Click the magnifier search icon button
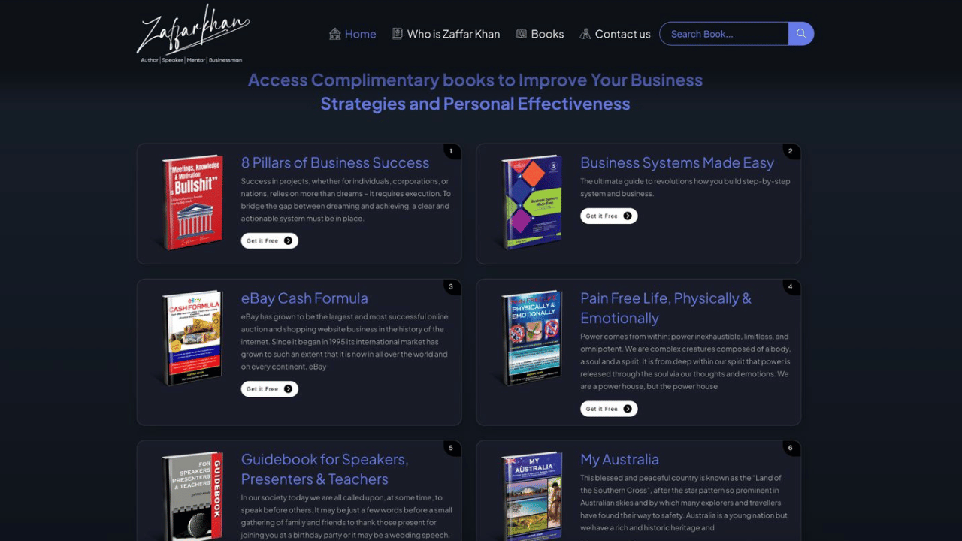The width and height of the screenshot is (962, 541). tap(801, 34)
